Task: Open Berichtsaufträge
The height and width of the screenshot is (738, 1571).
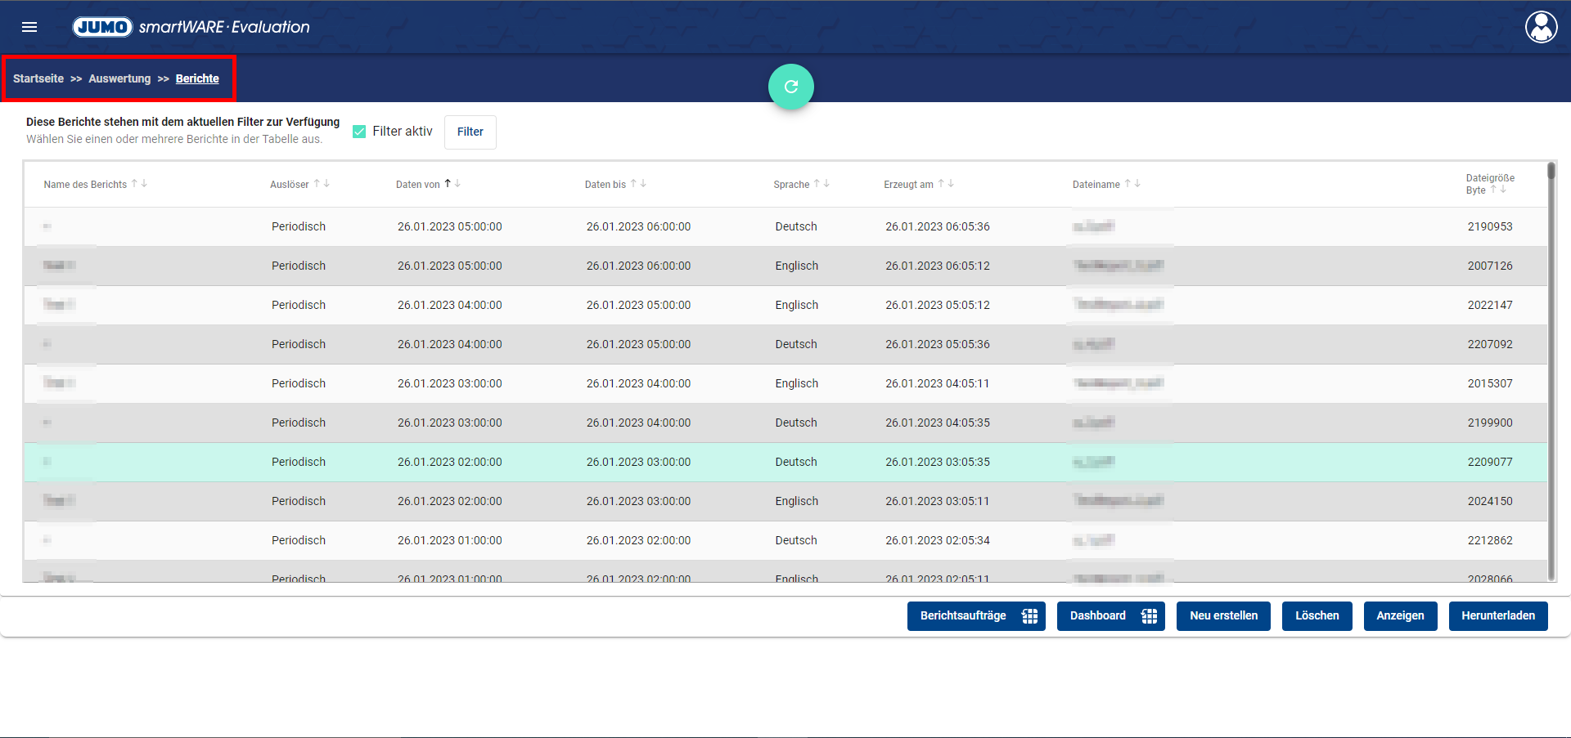Action: tap(976, 616)
